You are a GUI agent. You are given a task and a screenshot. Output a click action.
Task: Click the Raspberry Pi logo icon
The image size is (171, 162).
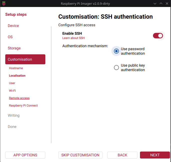[x=4, y=3]
